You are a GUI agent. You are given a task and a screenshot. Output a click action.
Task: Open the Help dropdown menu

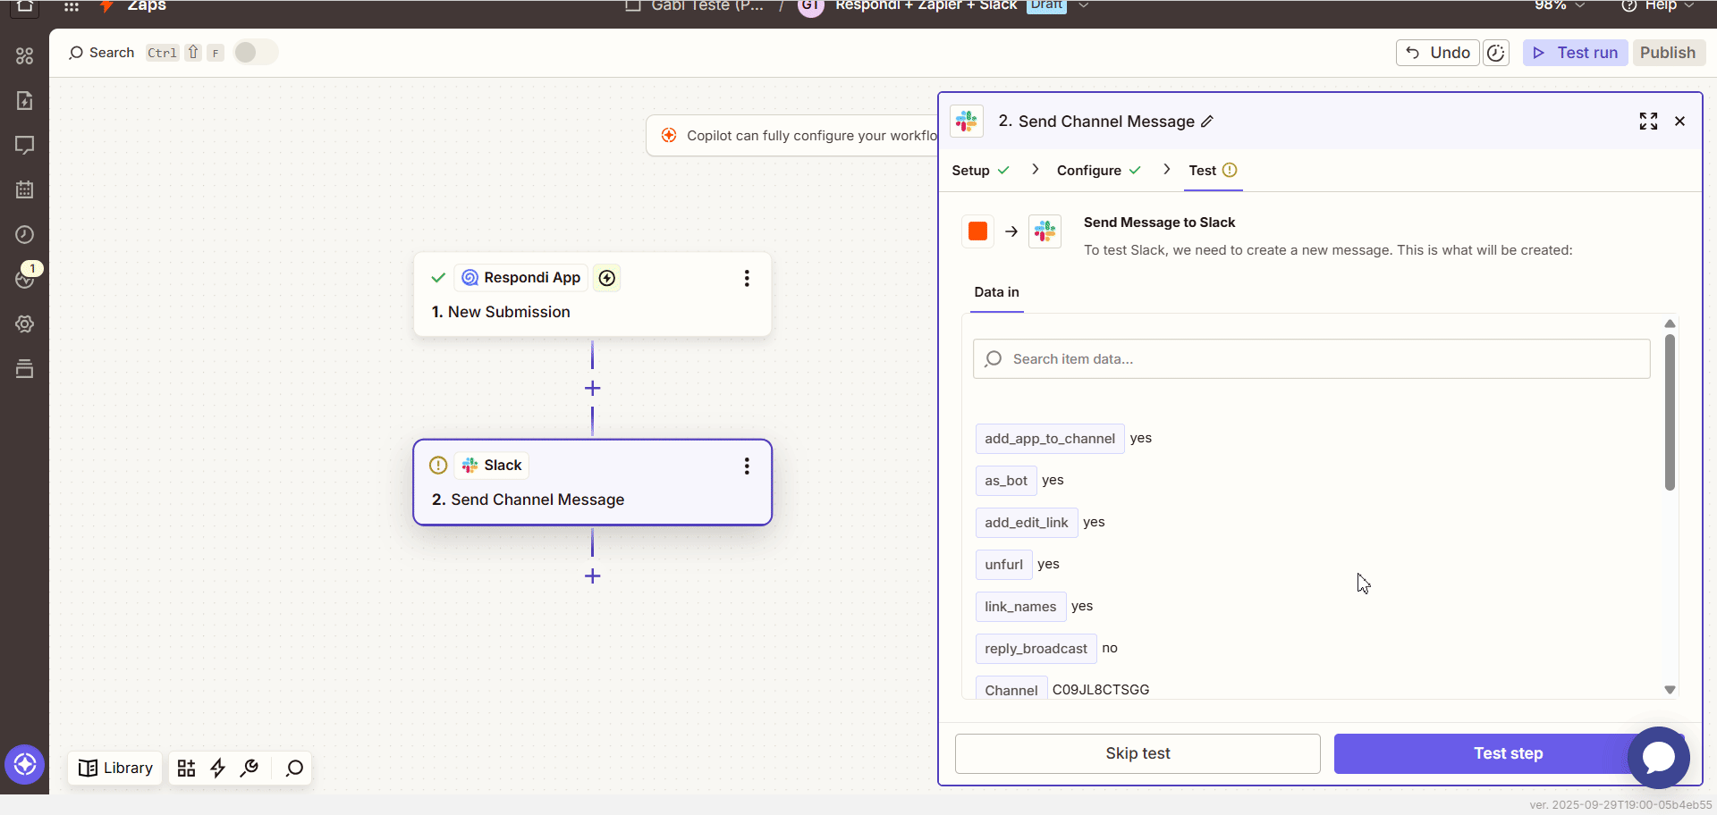(1658, 5)
